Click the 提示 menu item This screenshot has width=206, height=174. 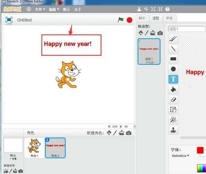point(66,10)
